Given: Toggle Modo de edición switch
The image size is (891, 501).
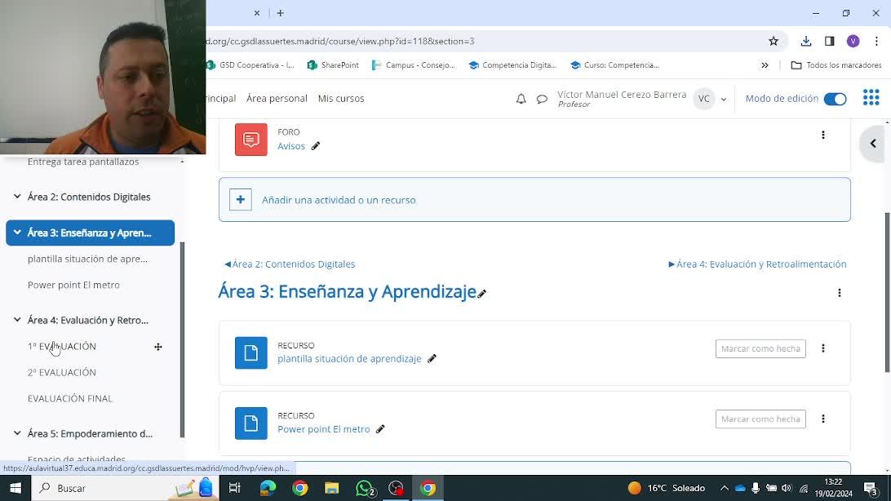Looking at the screenshot, I should click(x=835, y=99).
